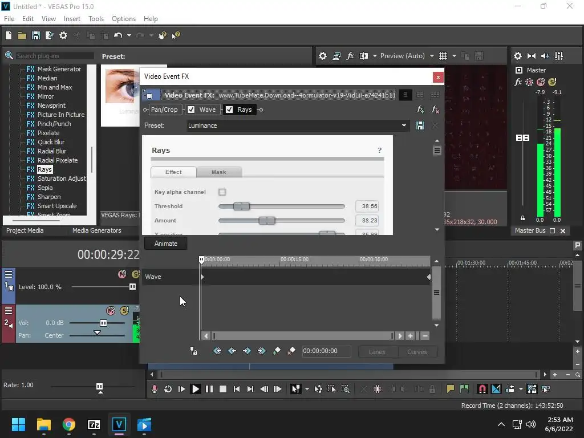This screenshot has height=438, width=584.
Task: Open Chrome from the Windows taskbar
Action: 69,424
